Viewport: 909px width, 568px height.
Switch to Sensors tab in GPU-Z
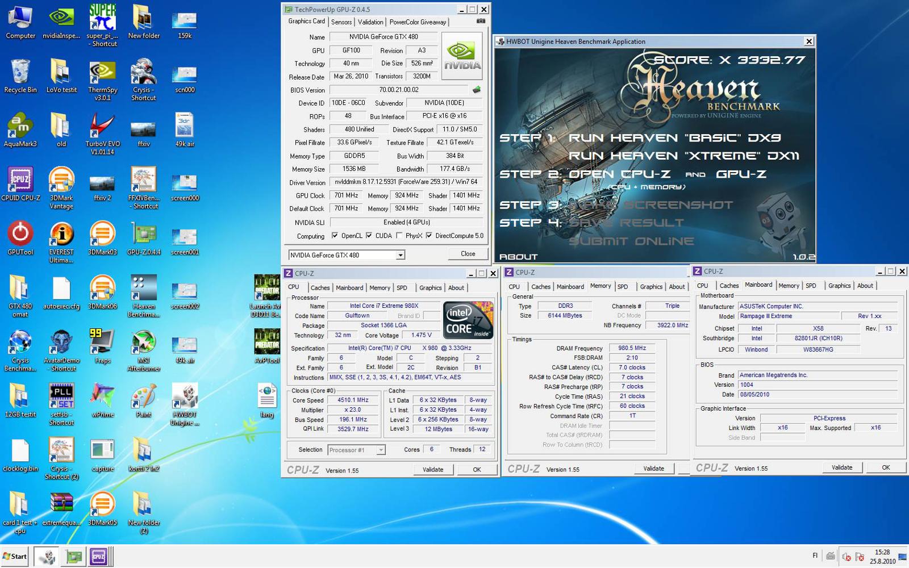coord(341,22)
